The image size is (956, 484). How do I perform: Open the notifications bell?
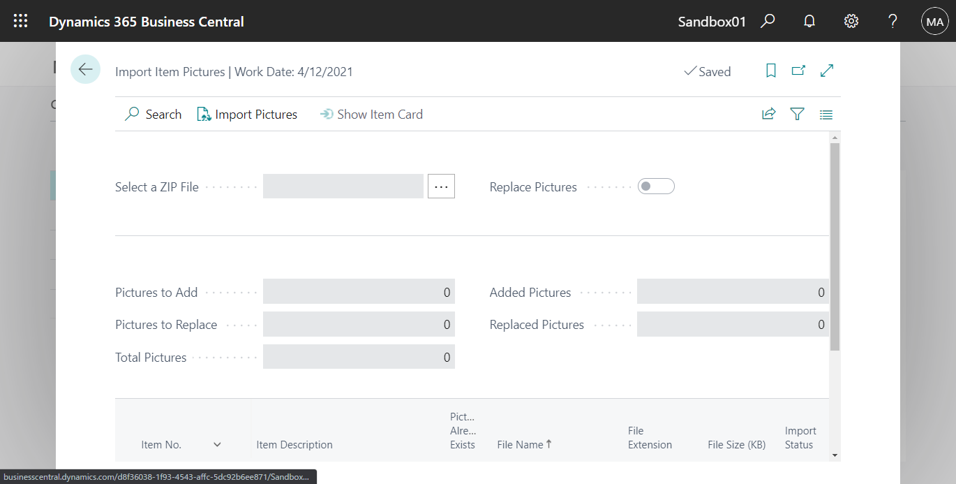pyautogui.click(x=809, y=21)
